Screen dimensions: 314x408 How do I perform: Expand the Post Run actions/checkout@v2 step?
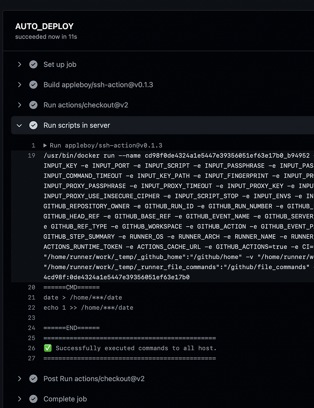tap(19, 378)
